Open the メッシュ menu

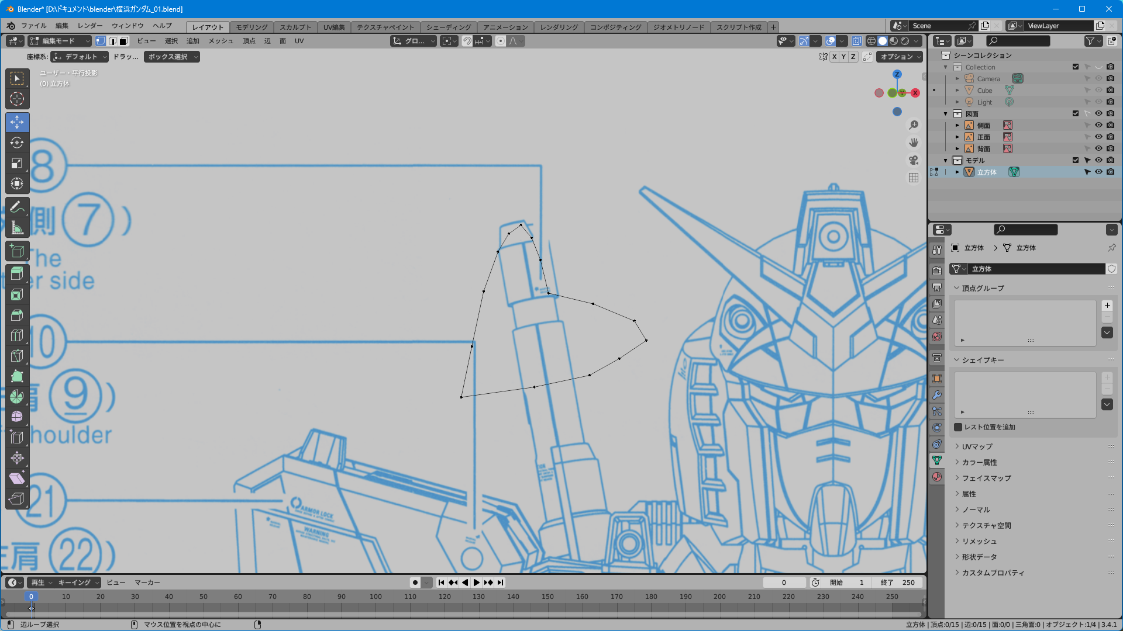(x=221, y=41)
